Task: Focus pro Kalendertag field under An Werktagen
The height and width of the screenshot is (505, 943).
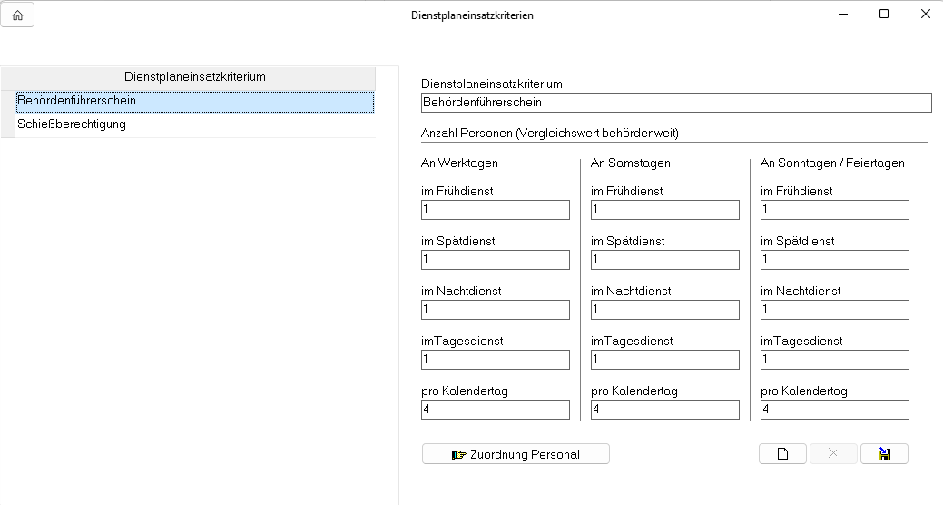Action: click(x=496, y=410)
